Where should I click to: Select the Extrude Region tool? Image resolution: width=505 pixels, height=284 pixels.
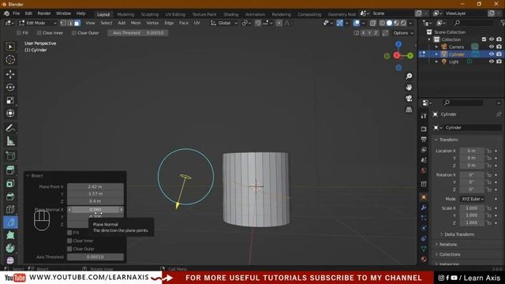pyautogui.click(x=10, y=170)
